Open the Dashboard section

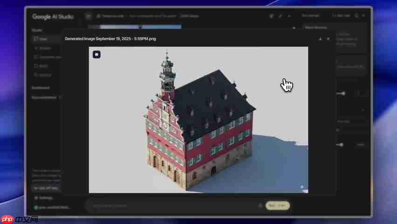[x=41, y=88]
